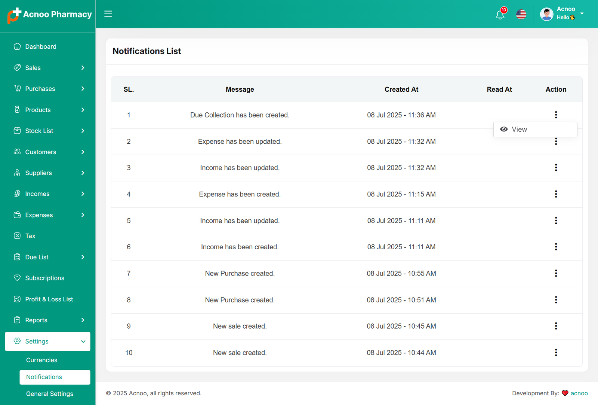The height and width of the screenshot is (405, 598).
Task: Open General Settings in the sidebar
Action: tap(50, 394)
